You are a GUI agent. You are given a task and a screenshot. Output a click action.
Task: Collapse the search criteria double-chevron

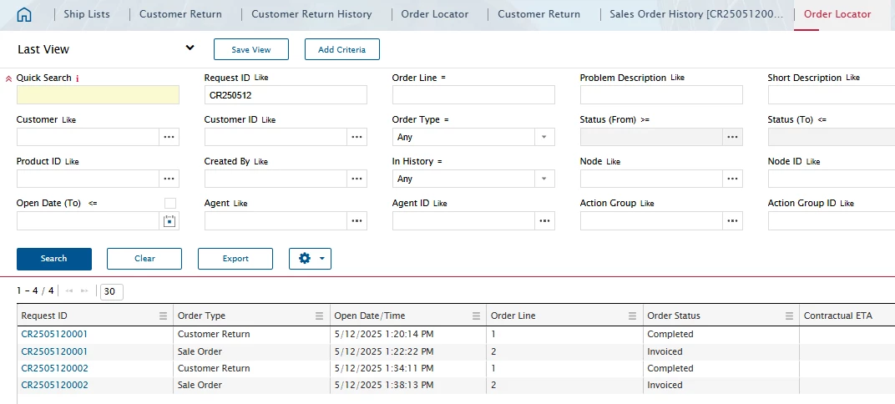[x=8, y=78]
